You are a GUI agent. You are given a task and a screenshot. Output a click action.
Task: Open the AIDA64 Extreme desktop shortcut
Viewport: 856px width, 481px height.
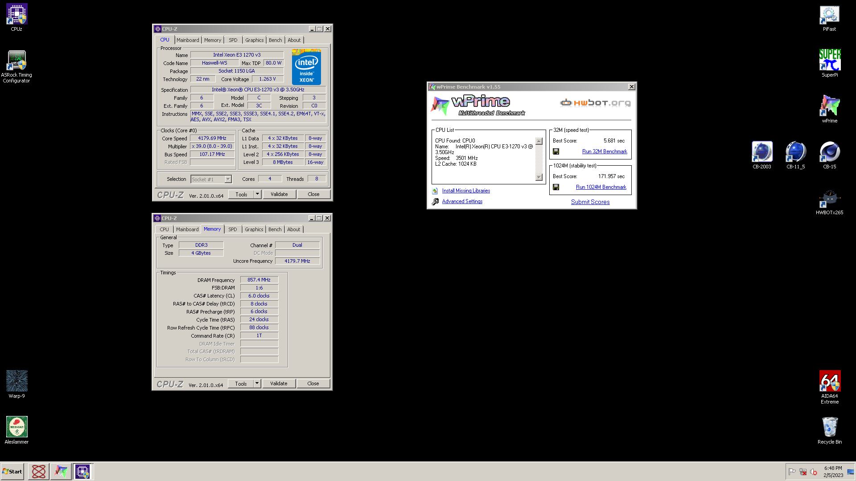click(x=829, y=387)
